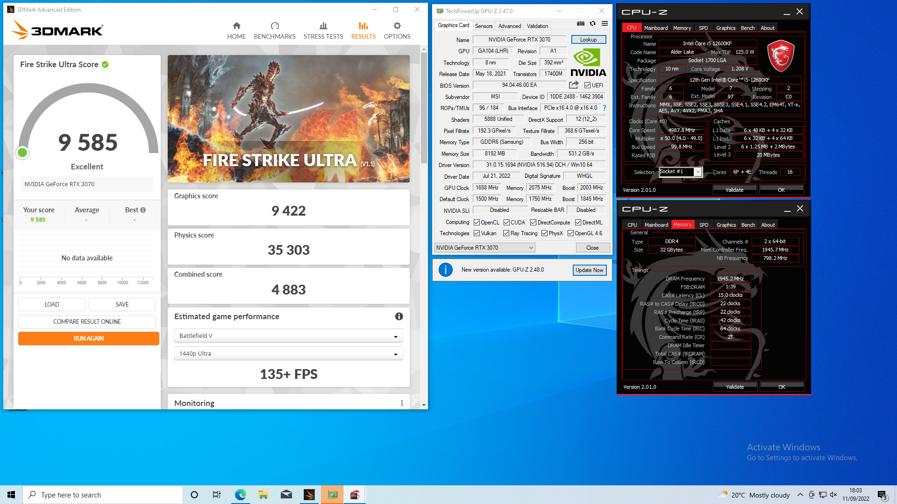Image resolution: width=897 pixels, height=504 pixels.
Task: Open the GPU-Z hamburger menu
Action: [x=605, y=23]
